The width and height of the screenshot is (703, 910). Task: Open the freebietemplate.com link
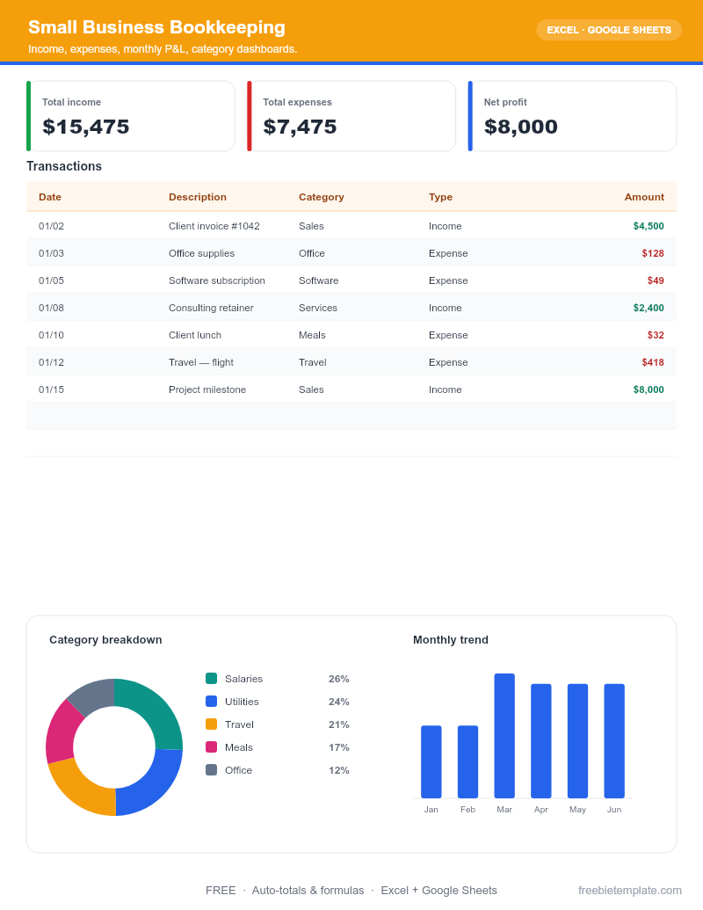tap(629, 891)
